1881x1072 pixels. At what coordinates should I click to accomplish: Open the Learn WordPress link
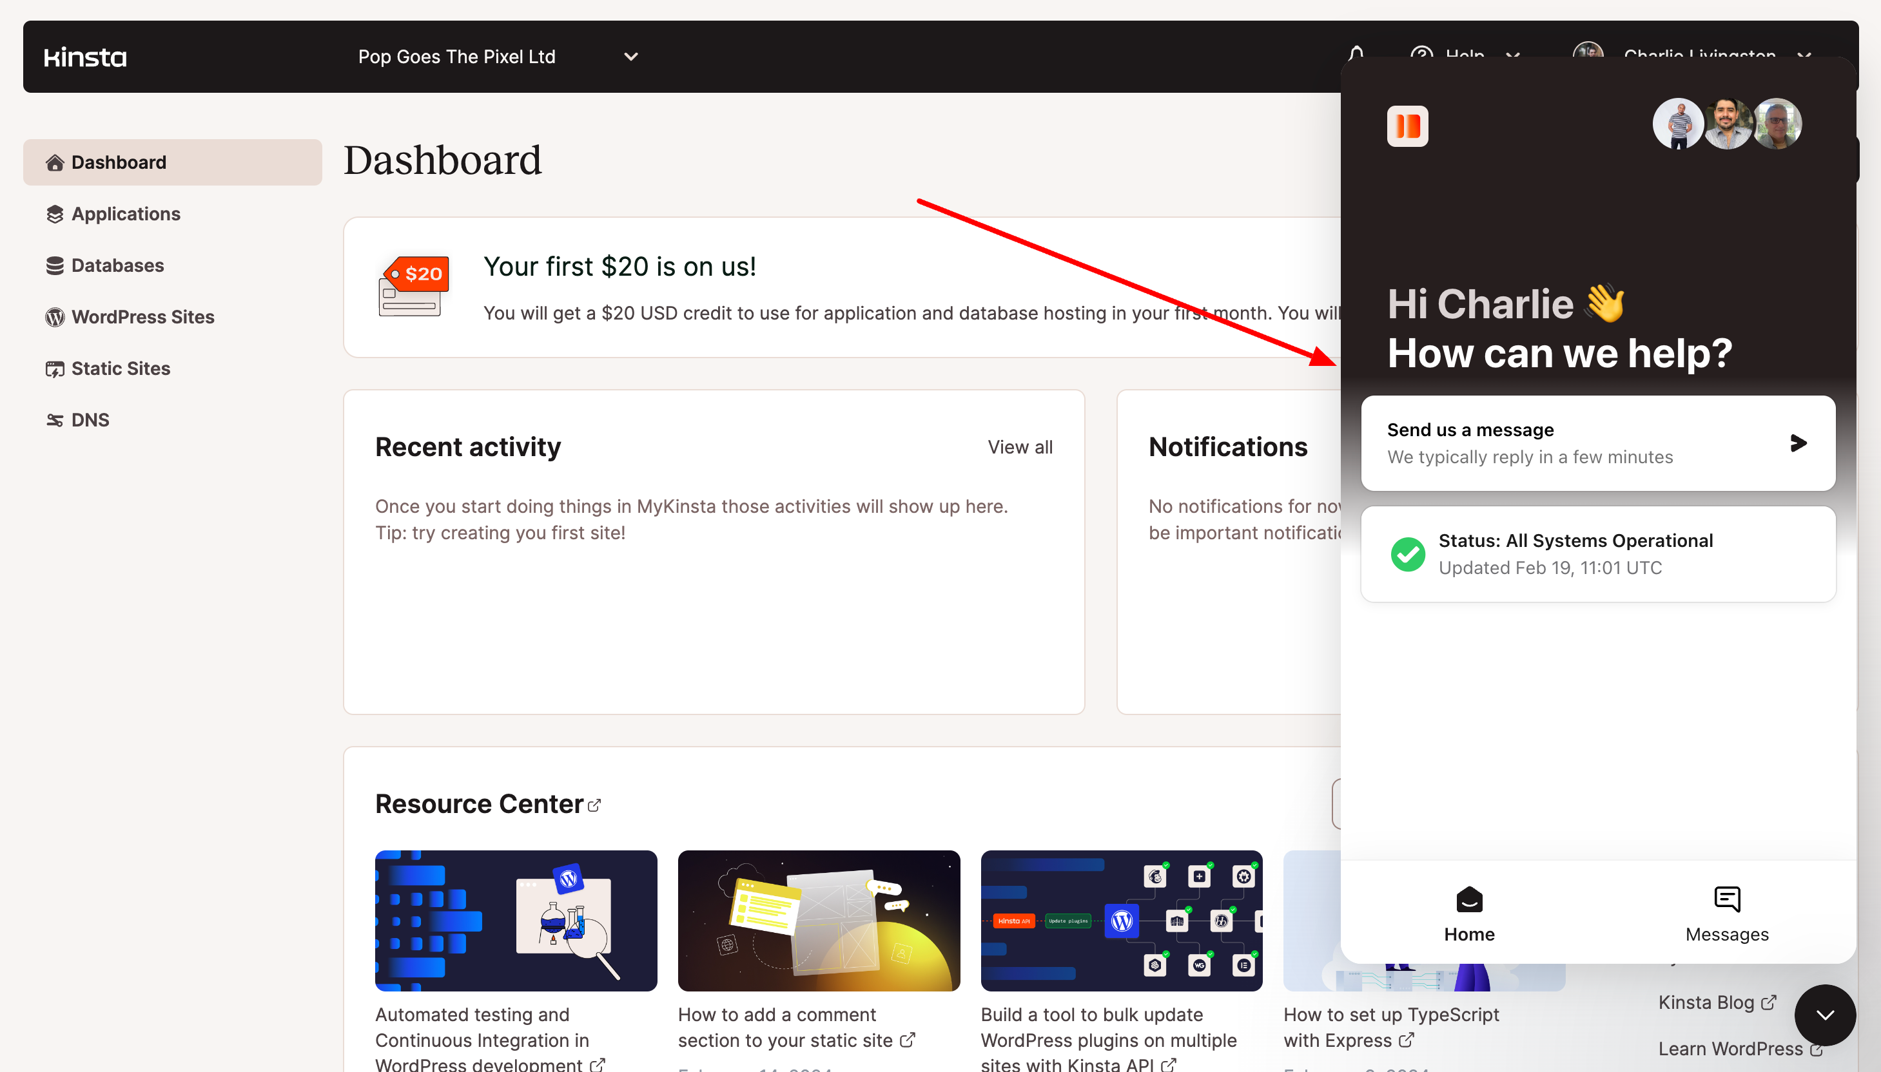pos(1740,1048)
